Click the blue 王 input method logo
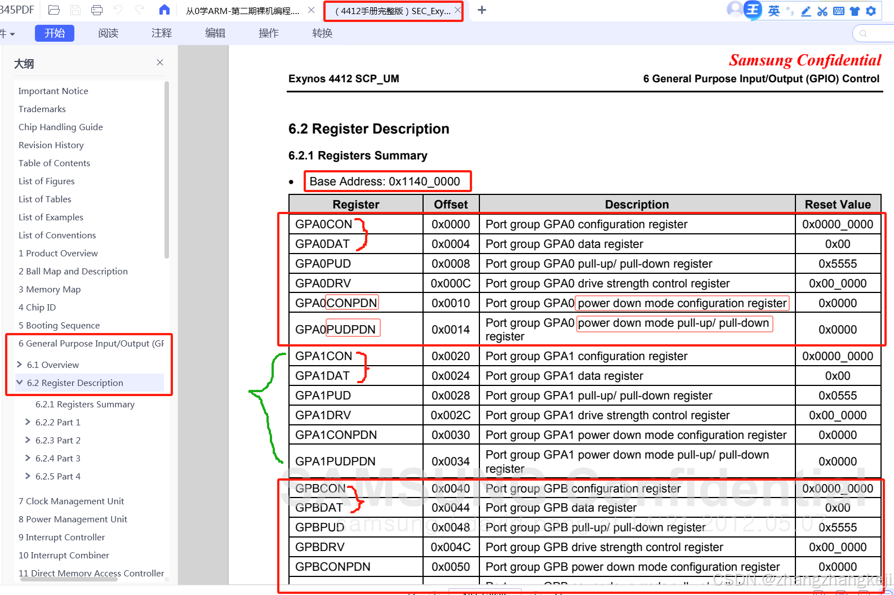This screenshot has height=595, width=894. pos(753,10)
